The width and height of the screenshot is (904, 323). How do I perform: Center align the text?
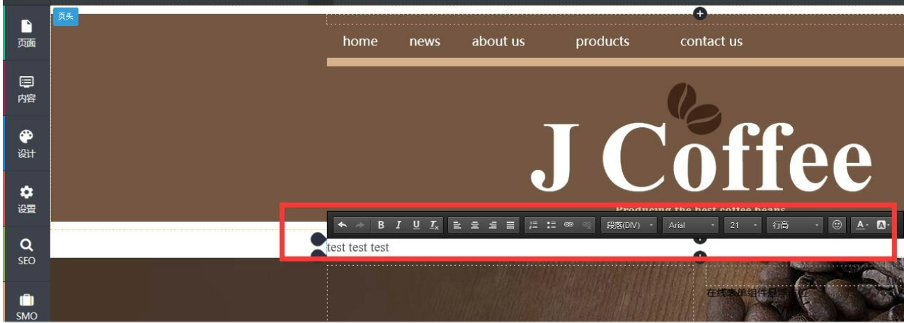[x=475, y=225]
